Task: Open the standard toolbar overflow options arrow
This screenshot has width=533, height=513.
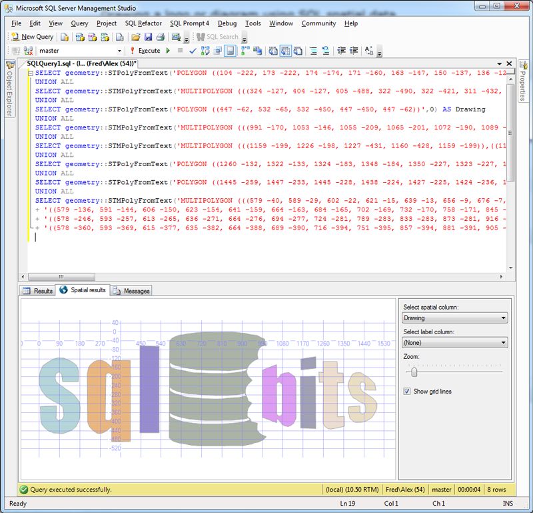Action: point(187,39)
